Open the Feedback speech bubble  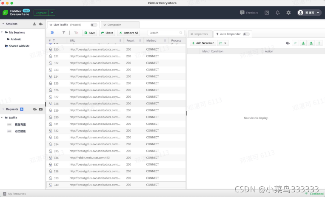coord(242,13)
